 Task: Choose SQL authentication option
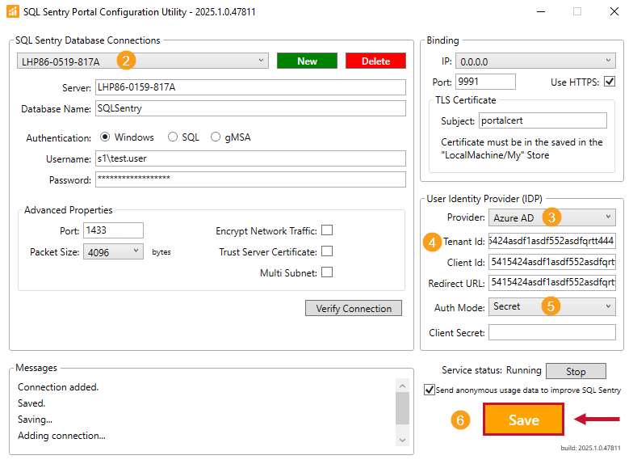pos(173,137)
